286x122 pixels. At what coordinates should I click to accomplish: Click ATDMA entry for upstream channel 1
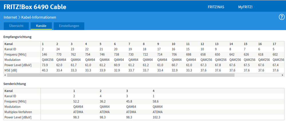[78, 112]
